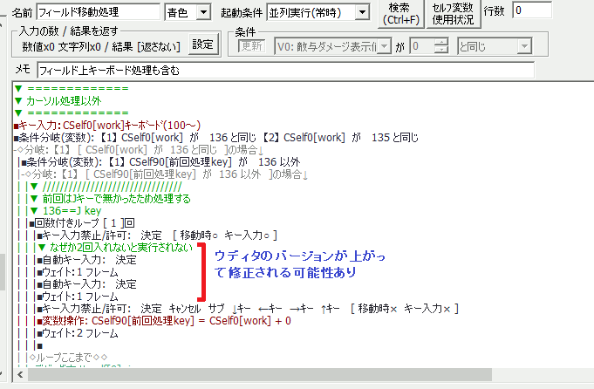Decrease the condition value with down stepper
Viewport: 594px width, 389px height.
click(x=441, y=51)
